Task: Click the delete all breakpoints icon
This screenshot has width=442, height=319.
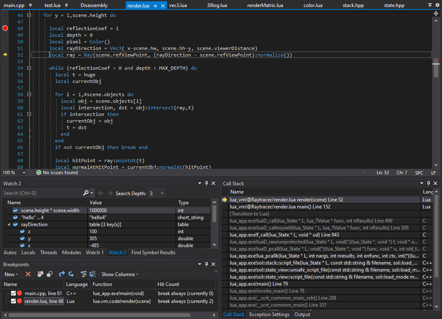Action: tap(40, 274)
